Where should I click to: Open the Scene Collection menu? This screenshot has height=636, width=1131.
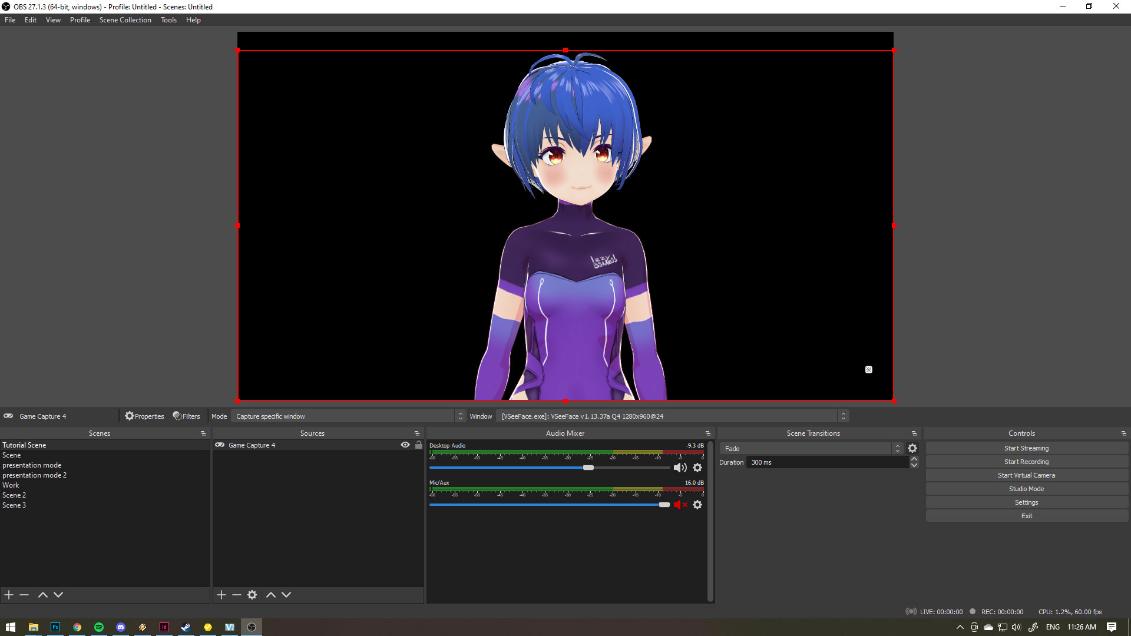point(125,20)
